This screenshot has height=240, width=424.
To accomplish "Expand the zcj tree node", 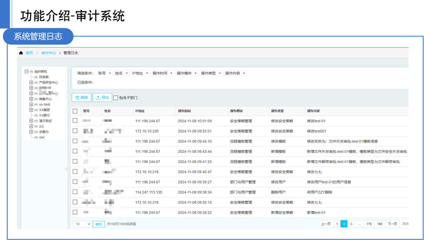I will pyautogui.click(x=31, y=126).
